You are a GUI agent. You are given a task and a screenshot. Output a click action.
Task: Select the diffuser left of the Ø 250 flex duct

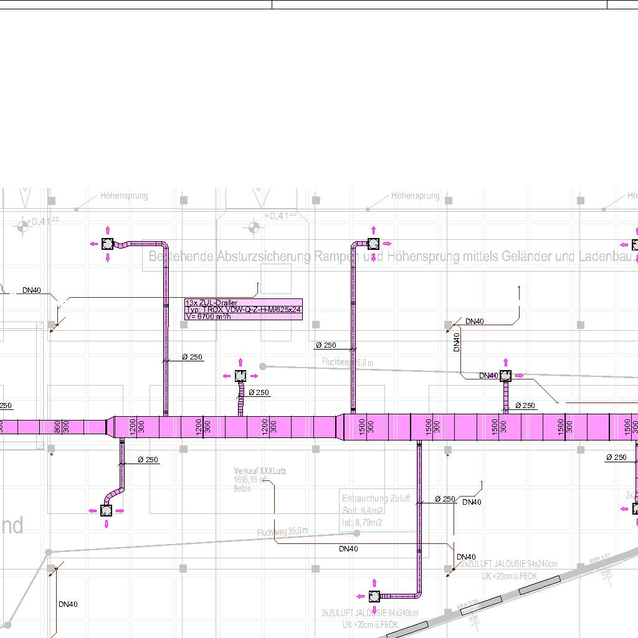[240, 376]
